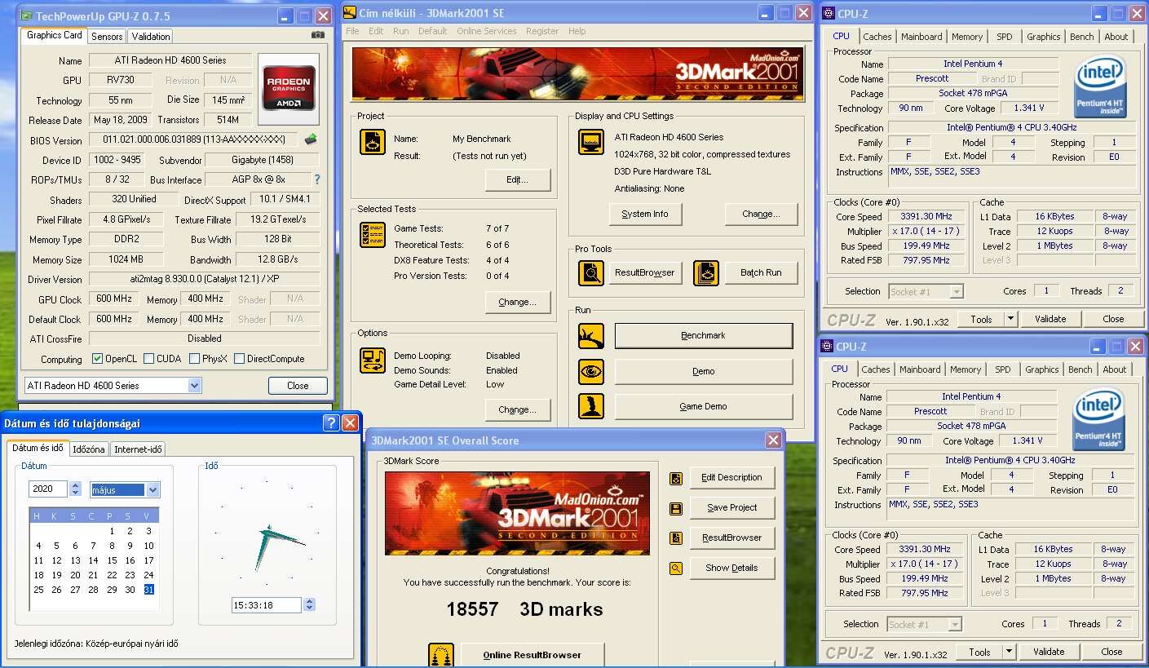Switch to the Validation tab in GPU-Z

click(x=151, y=36)
